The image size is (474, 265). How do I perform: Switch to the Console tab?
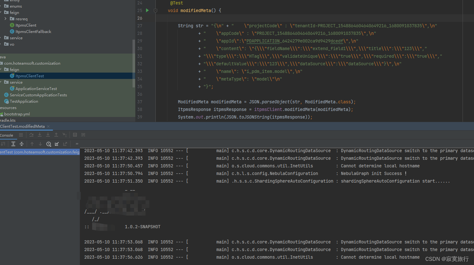(7, 135)
